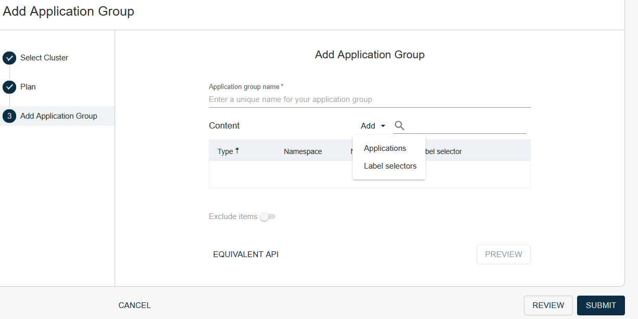Choose Label selectors from the Add menu
This screenshot has height=319, width=638.
point(390,166)
